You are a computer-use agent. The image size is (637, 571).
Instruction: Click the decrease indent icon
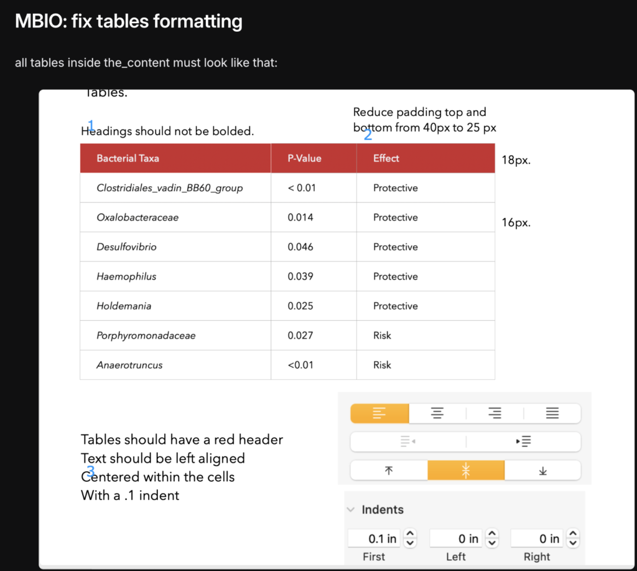[x=408, y=441]
